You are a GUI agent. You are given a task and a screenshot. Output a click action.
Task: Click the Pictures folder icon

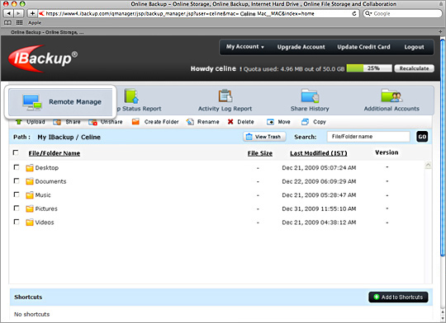tap(30, 208)
